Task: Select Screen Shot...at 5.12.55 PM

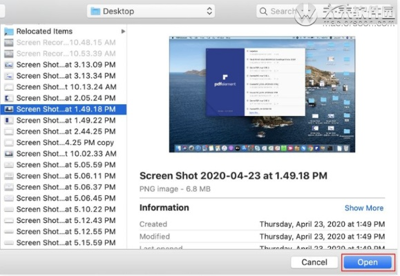Action: click(64, 232)
